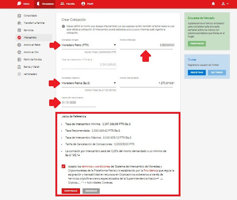Click the Servicios sidebar icon
The width and height of the screenshot is (237, 200).
point(19,30)
